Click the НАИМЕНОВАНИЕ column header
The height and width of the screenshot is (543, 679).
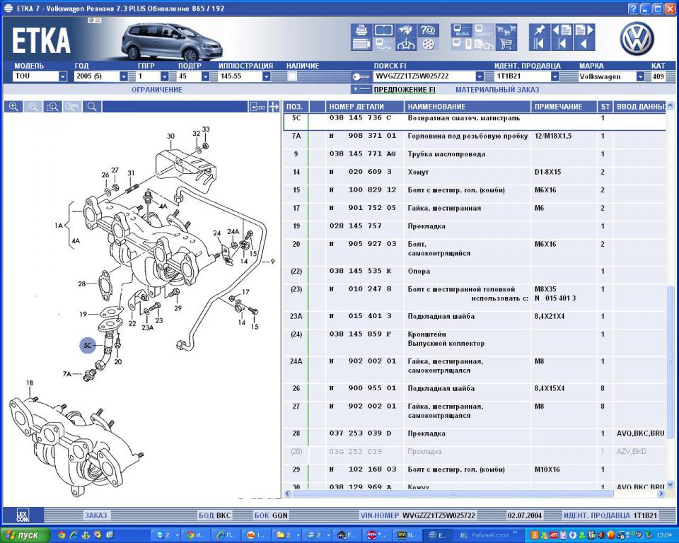click(x=468, y=107)
